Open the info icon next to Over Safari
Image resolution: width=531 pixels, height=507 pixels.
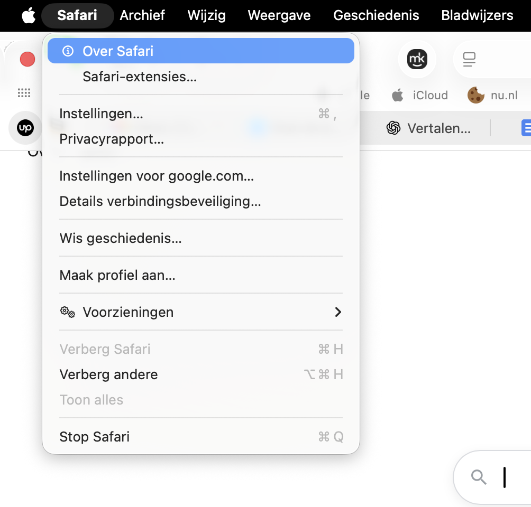69,51
